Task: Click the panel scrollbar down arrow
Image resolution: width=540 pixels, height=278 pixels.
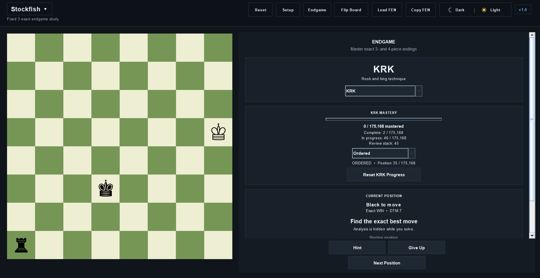Action: pyautogui.click(x=532, y=236)
